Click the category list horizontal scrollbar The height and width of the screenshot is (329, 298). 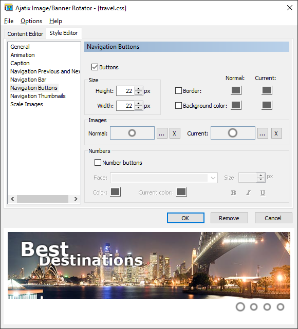click(44, 199)
